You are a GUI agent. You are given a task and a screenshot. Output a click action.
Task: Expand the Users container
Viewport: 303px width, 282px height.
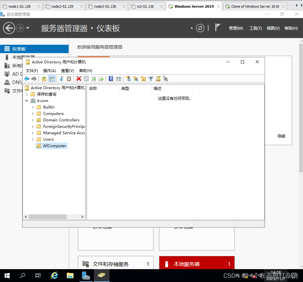(33, 139)
